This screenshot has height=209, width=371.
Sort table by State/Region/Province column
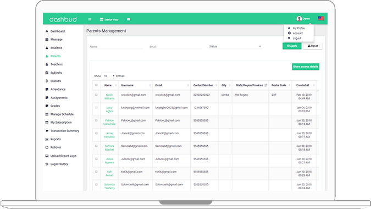point(250,85)
